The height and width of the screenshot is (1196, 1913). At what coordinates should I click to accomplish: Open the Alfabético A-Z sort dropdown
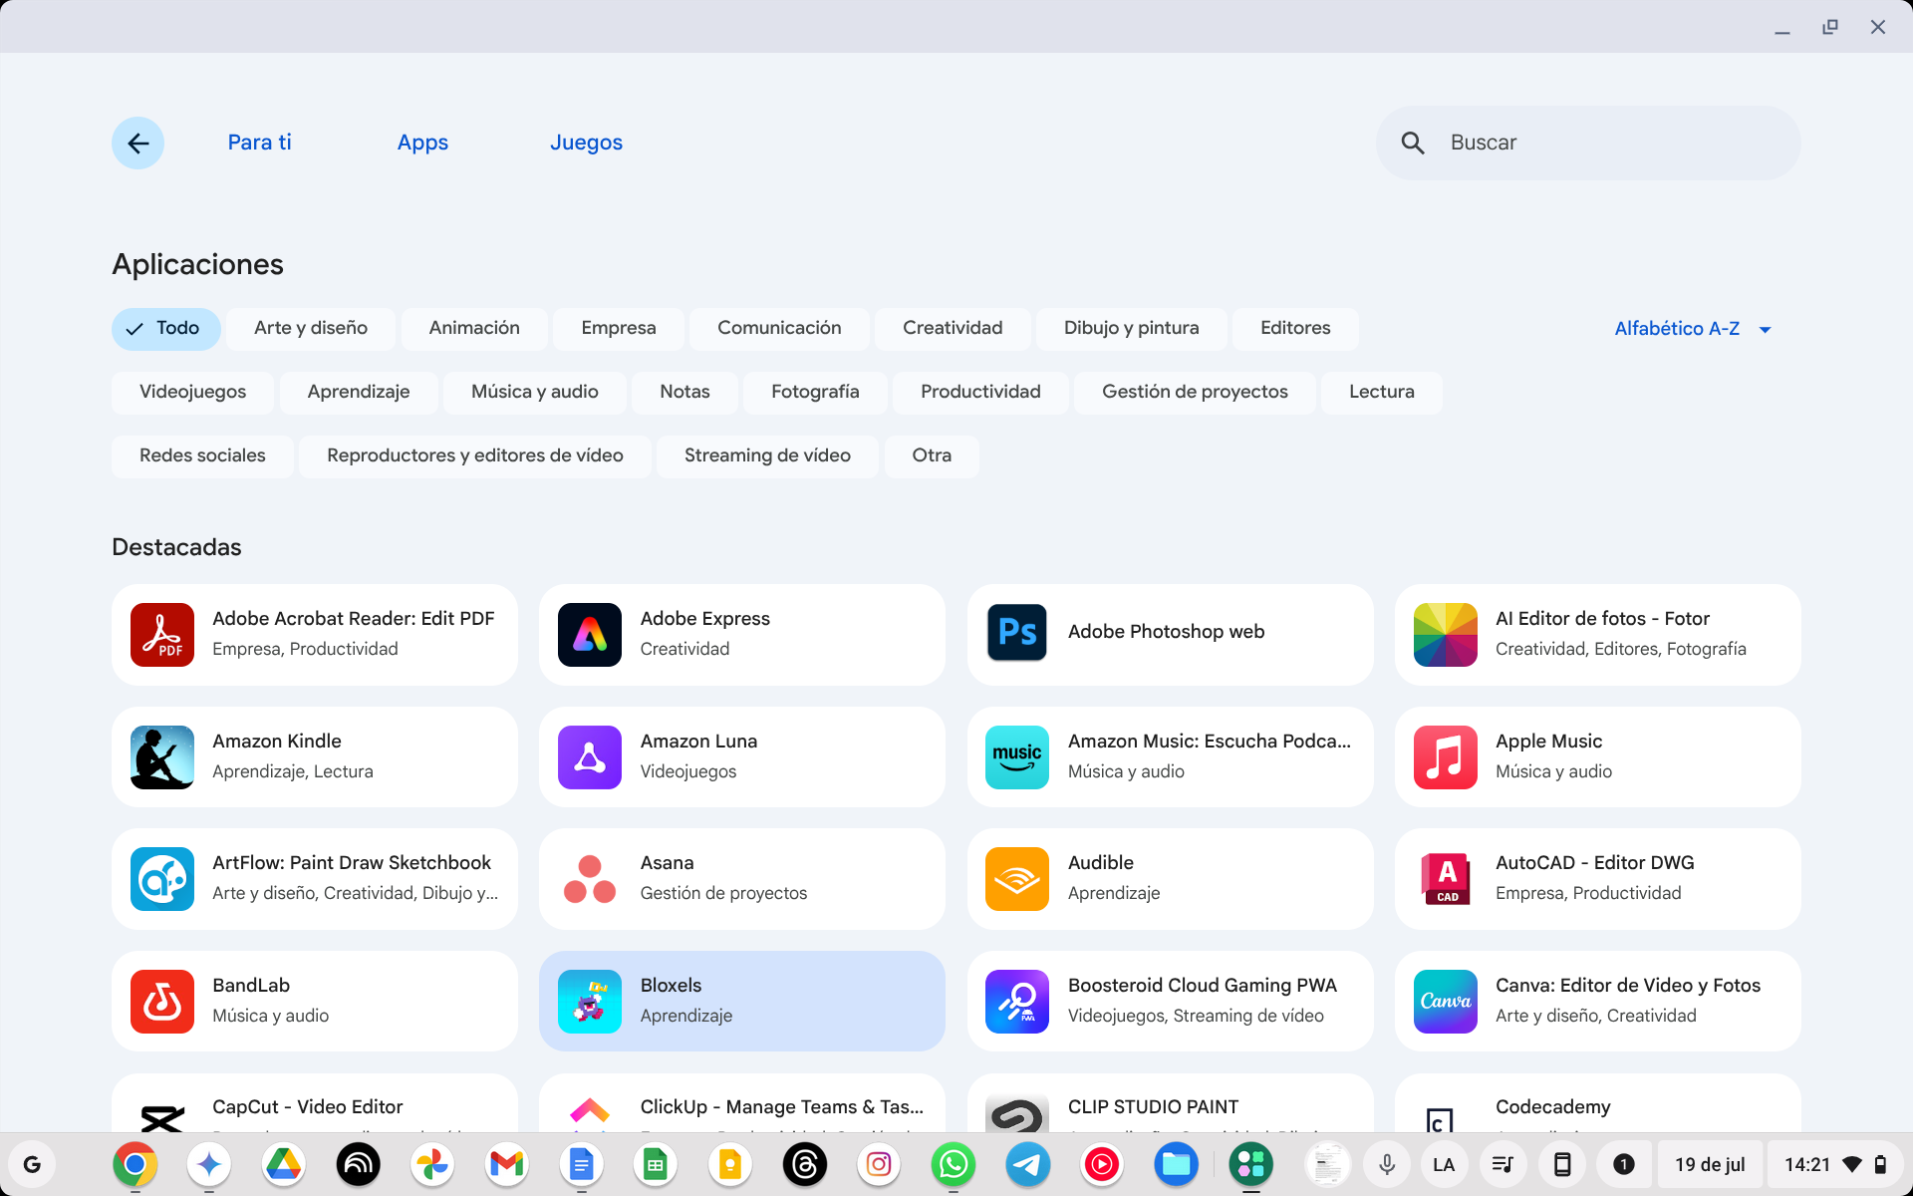[1693, 329]
